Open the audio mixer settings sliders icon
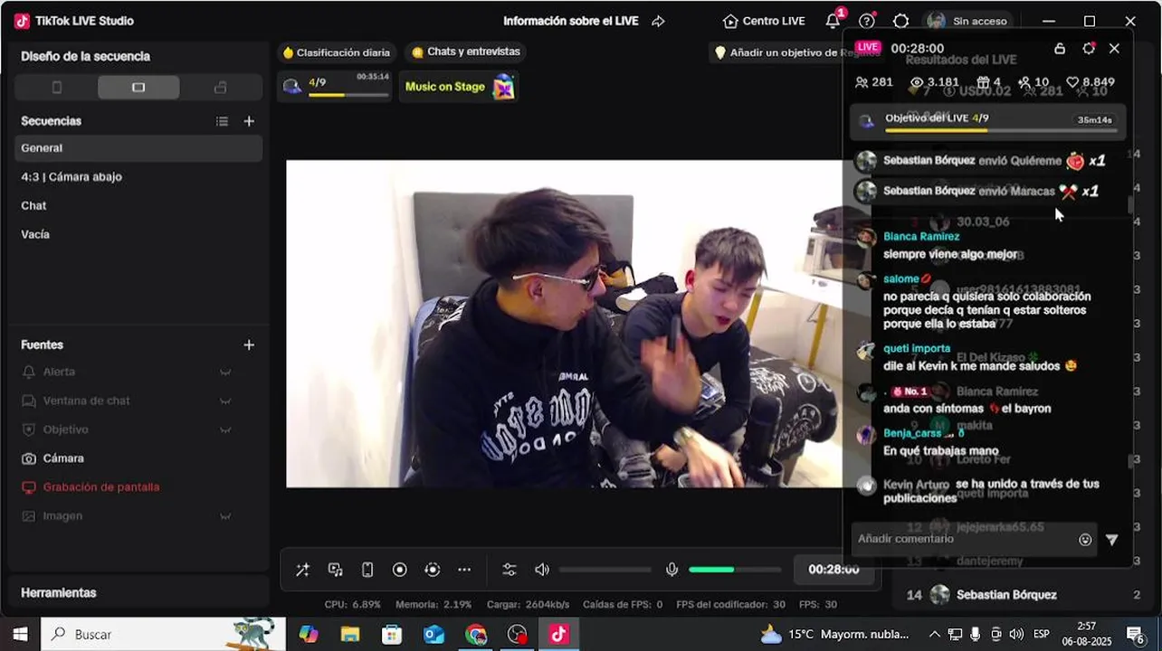This screenshot has width=1162, height=651. [x=510, y=570]
